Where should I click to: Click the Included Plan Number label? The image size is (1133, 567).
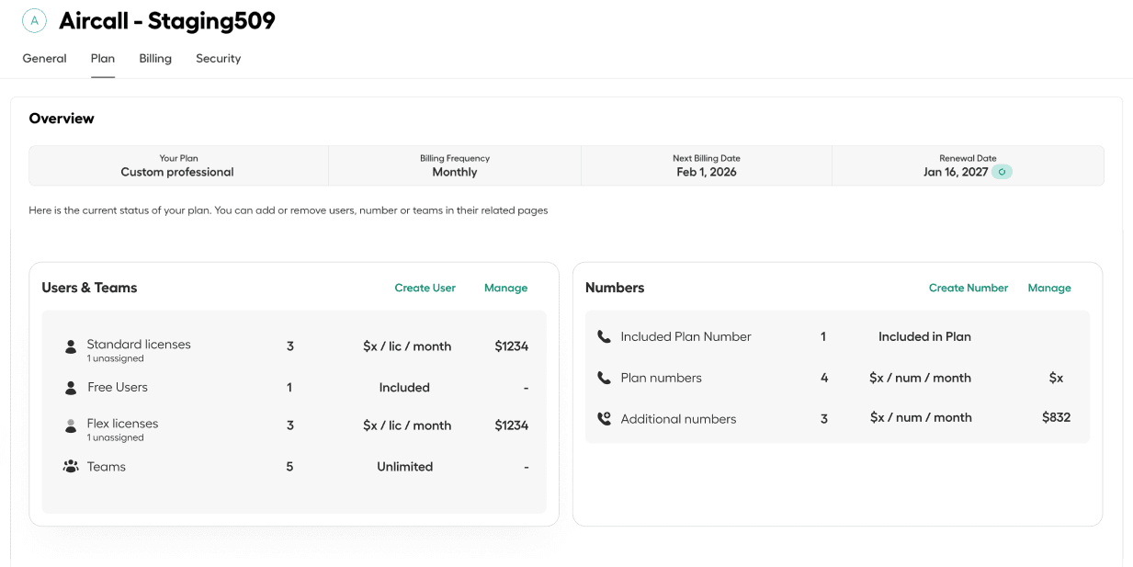tap(686, 337)
